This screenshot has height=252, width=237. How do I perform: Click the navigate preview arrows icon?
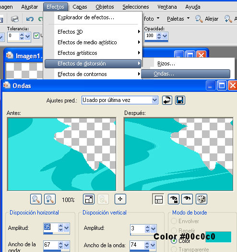point(120,199)
